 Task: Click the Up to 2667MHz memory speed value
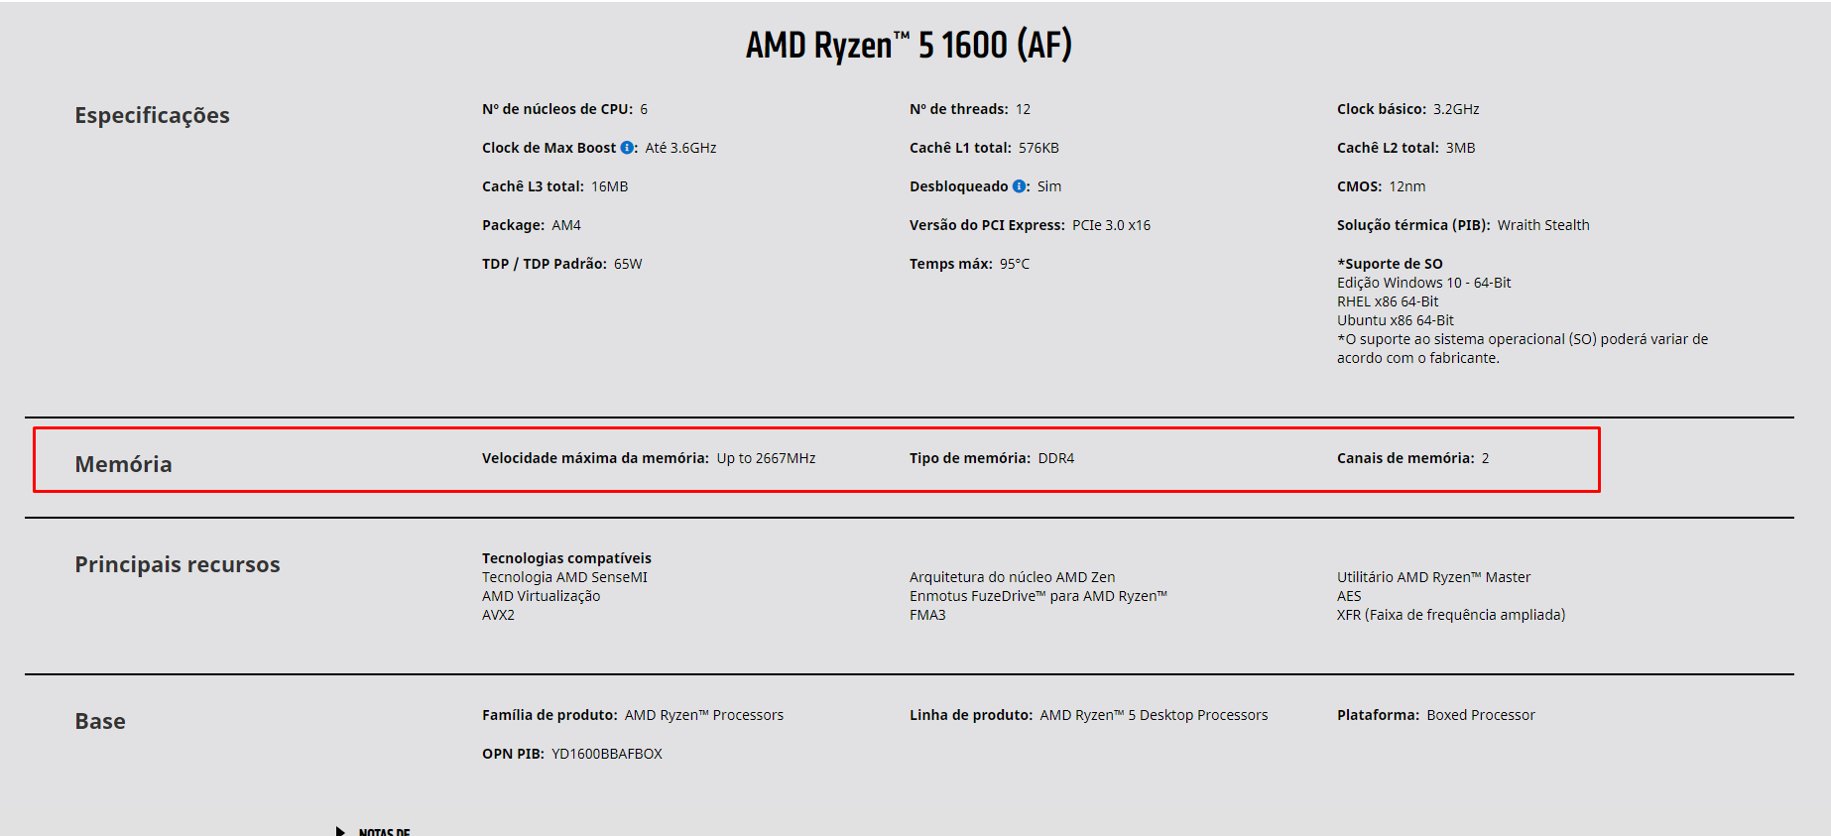pyautogui.click(x=766, y=458)
